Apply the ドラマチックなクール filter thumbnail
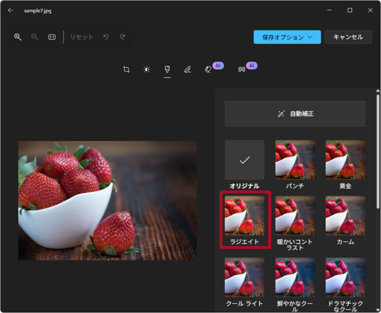The width and height of the screenshot is (381, 313). [345, 277]
